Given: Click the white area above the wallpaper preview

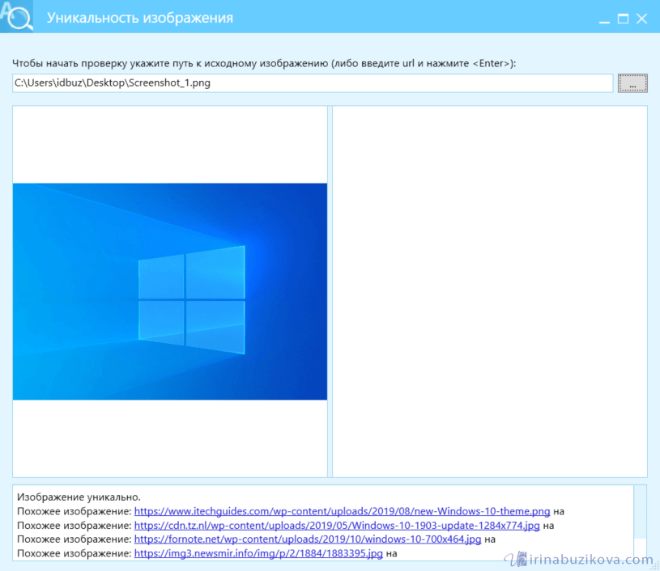Looking at the screenshot, I should (x=170, y=144).
